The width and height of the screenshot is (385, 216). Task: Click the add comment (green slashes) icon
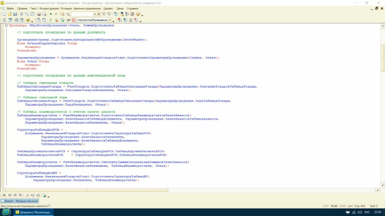51,20
